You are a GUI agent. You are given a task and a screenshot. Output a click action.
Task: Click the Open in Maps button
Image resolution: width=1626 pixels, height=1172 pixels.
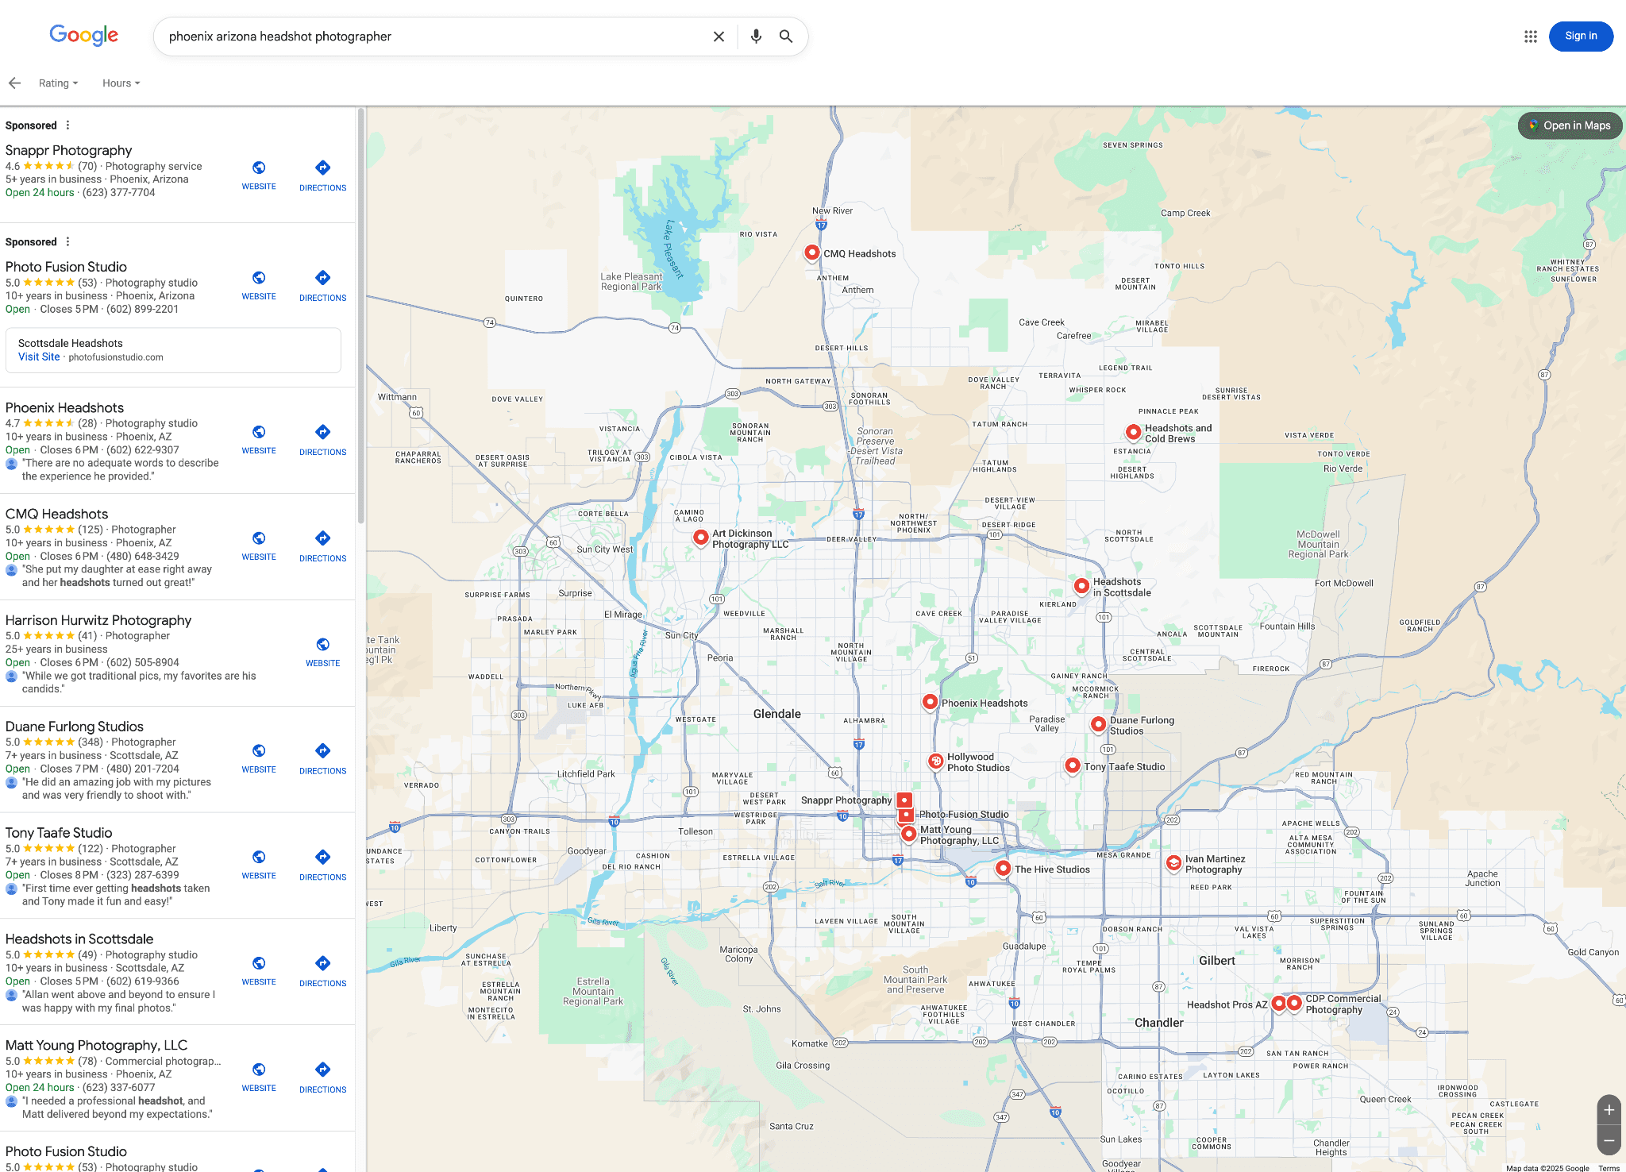click(1570, 125)
